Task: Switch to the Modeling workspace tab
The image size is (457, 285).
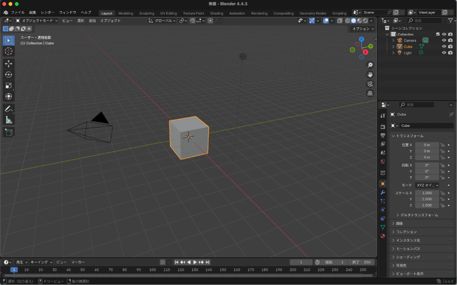Action: pos(125,13)
